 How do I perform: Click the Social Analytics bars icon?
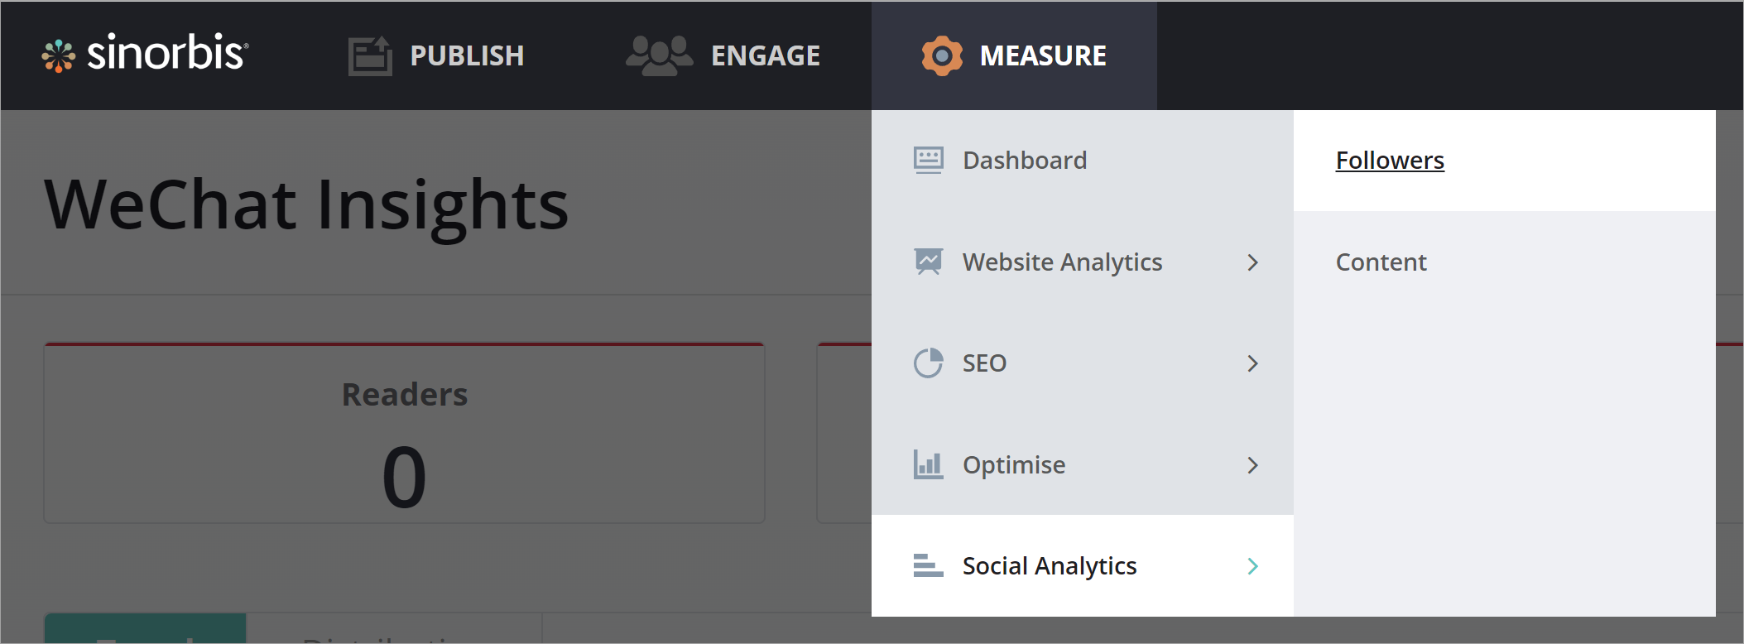pyautogui.click(x=928, y=565)
